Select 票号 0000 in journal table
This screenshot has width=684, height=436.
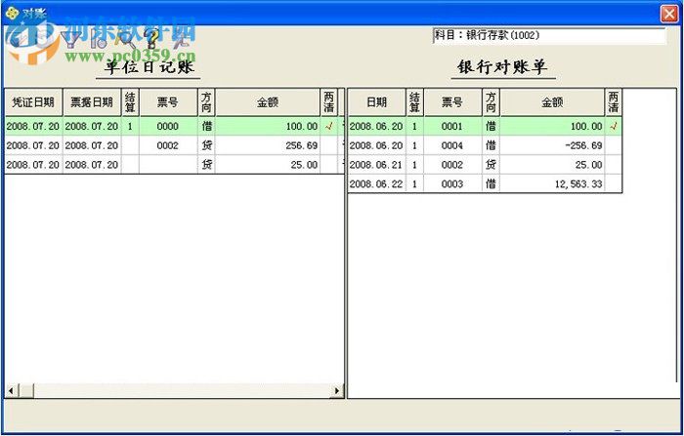[x=168, y=127]
